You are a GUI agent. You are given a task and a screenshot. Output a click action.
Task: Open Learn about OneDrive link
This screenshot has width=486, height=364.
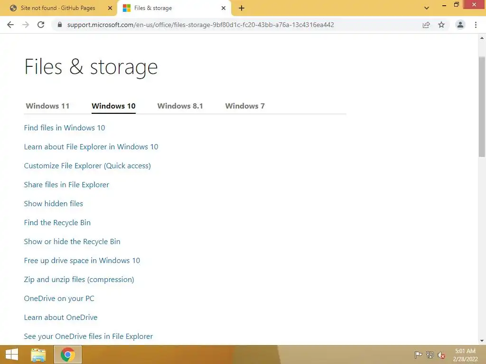[x=61, y=317]
